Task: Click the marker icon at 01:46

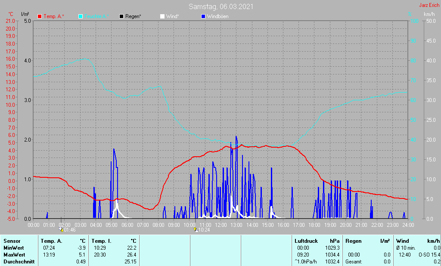Action: (x=61, y=230)
